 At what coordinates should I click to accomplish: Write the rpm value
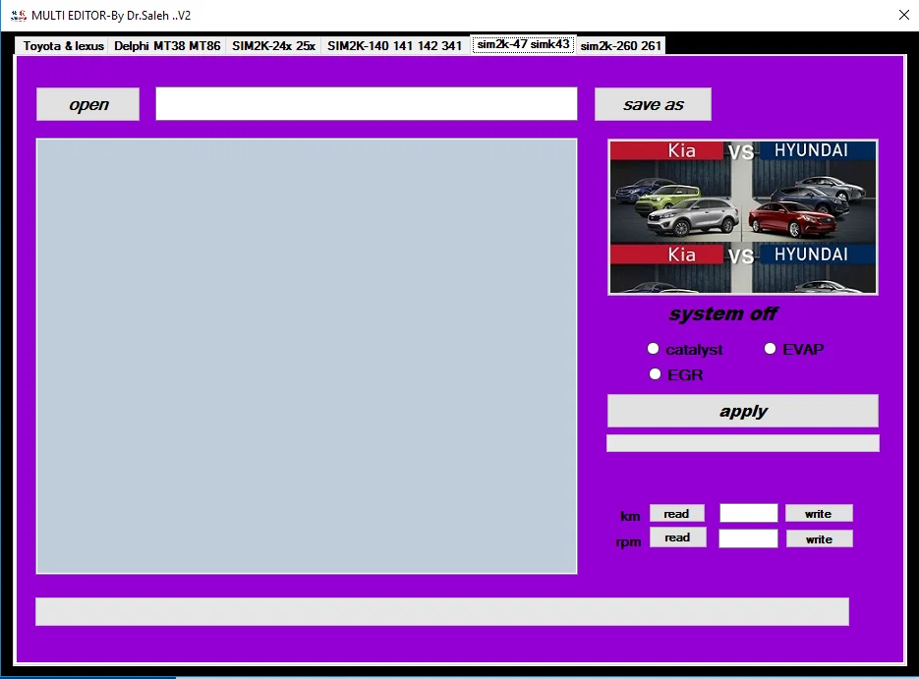[x=819, y=539]
